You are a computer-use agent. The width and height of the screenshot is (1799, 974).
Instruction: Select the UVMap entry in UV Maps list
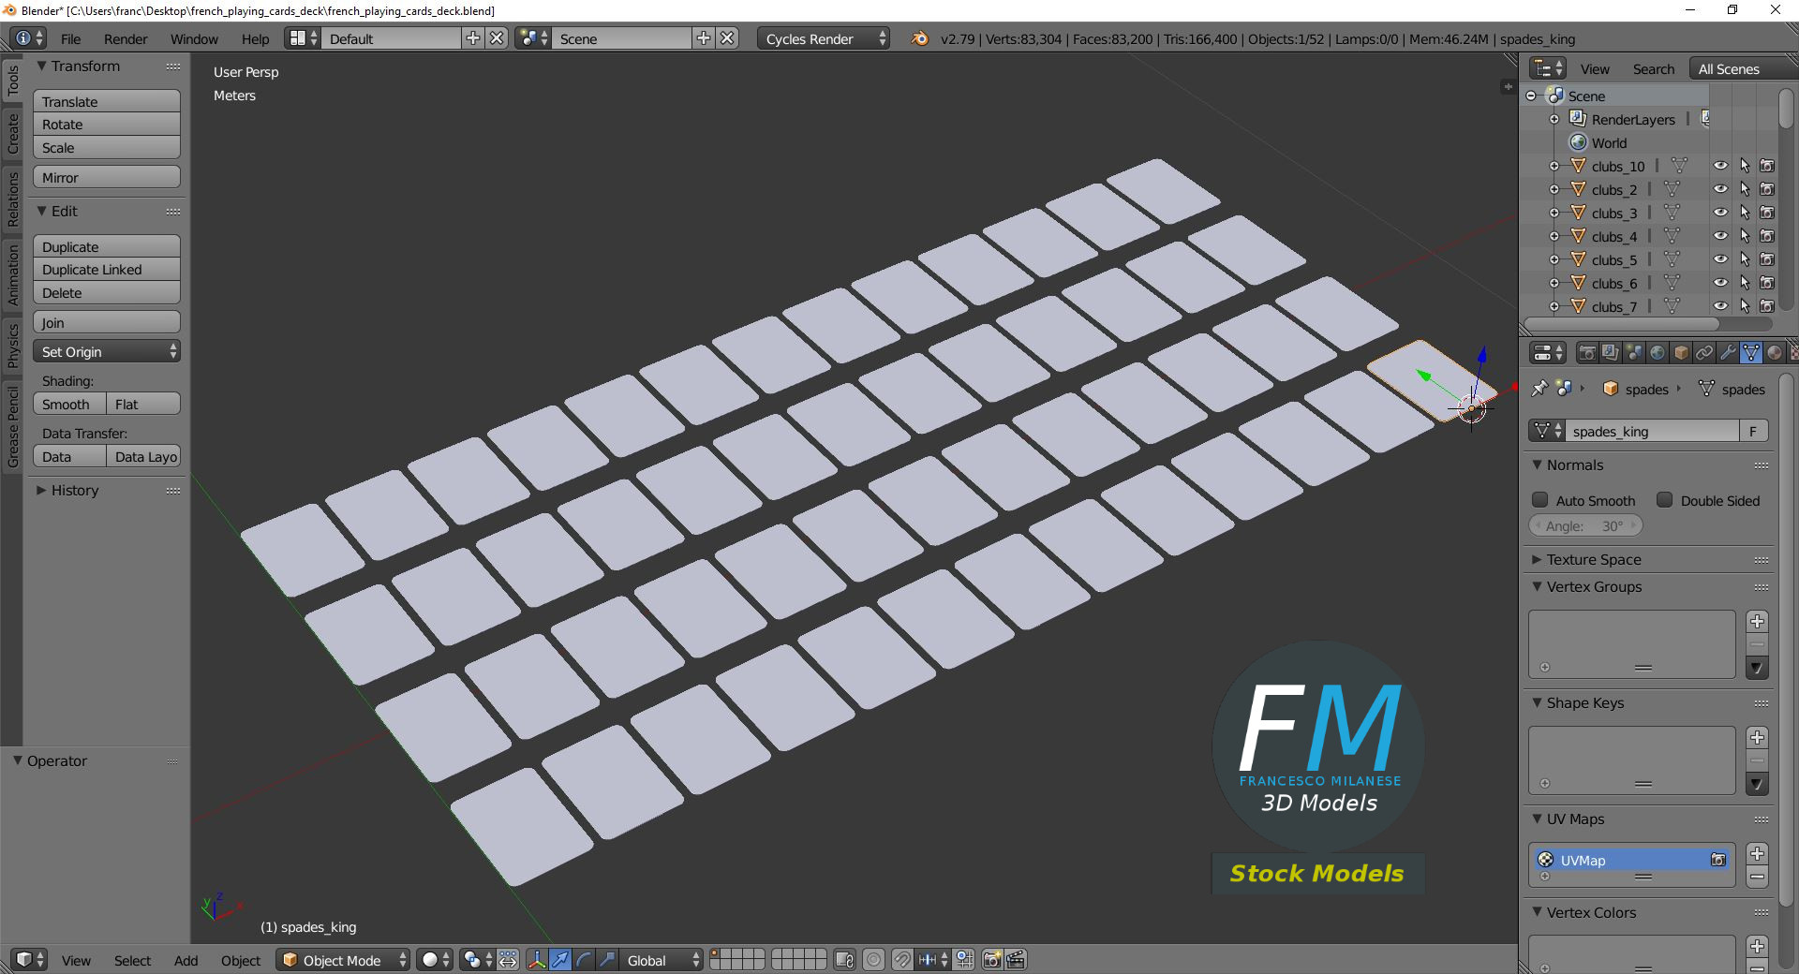click(x=1631, y=860)
